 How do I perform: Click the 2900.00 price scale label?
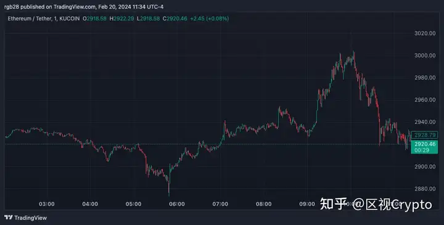point(425,166)
